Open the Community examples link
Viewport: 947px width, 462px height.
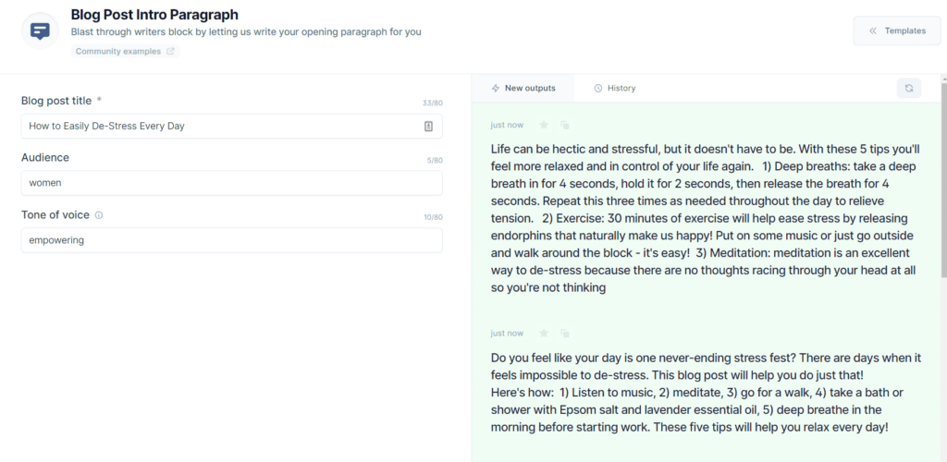[x=118, y=52]
